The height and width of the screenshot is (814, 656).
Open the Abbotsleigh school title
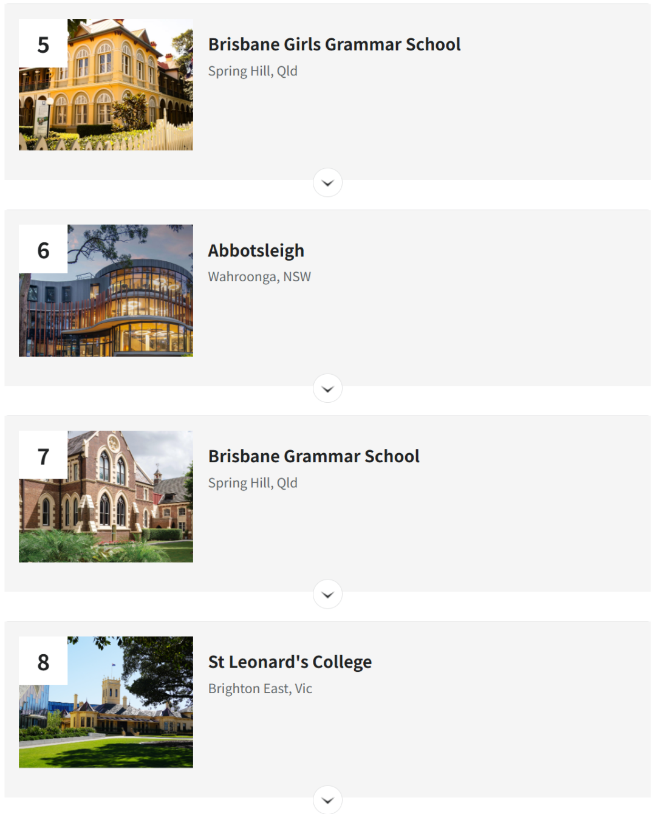pyautogui.click(x=256, y=250)
